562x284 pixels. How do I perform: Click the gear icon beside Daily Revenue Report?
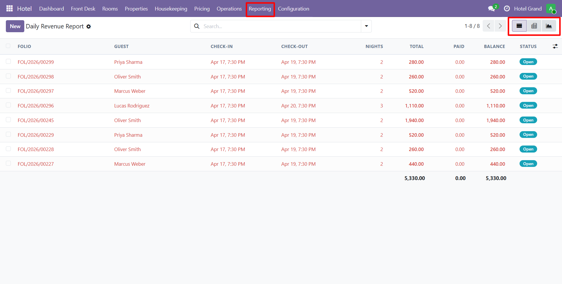[x=88, y=26]
